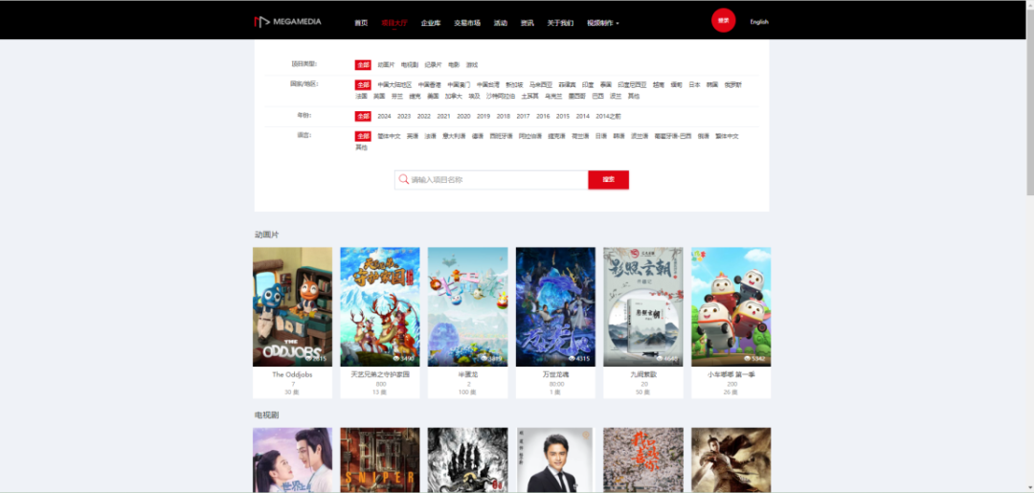
Task: Go to the 活动 nav item
Action: click(501, 22)
